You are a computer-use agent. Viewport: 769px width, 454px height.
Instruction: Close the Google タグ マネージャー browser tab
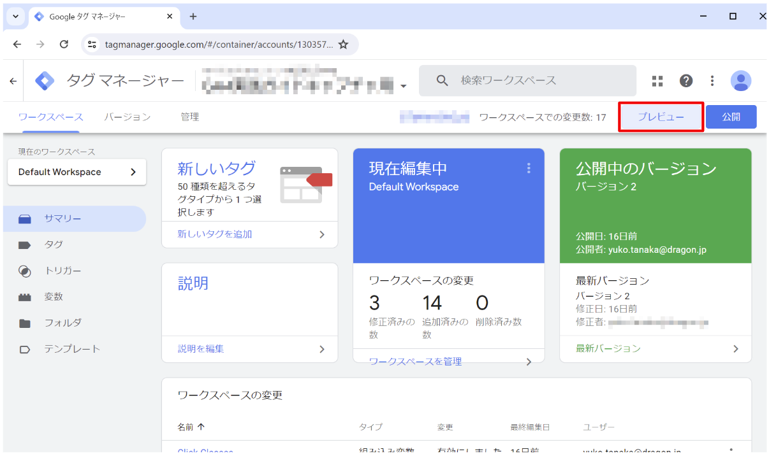(170, 17)
